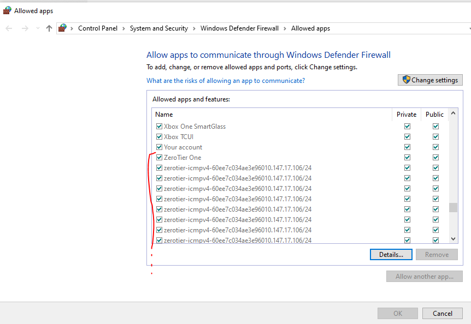Click the Cancel button
471x324 pixels.
[x=442, y=313]
